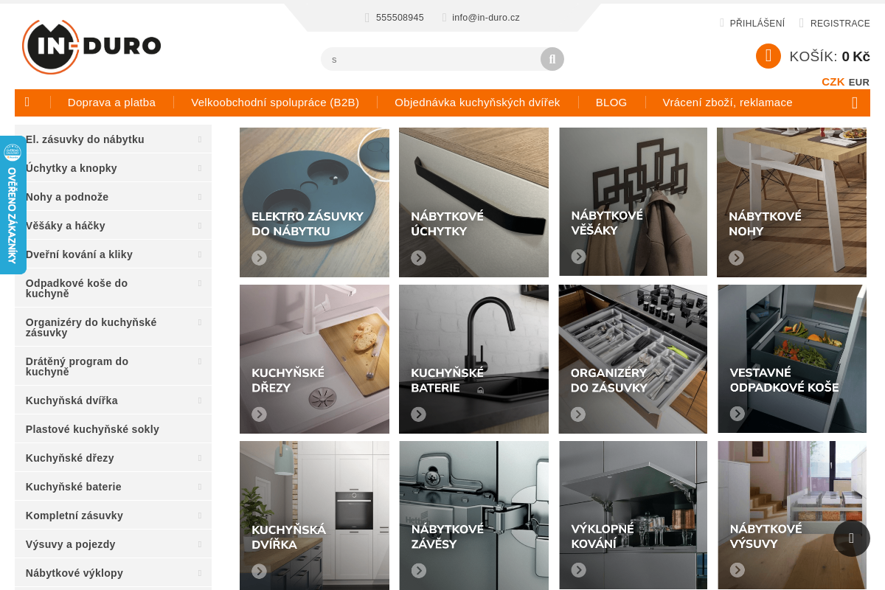Click the search magnifier button
885x590 pixels.
(x=552, y=59)
